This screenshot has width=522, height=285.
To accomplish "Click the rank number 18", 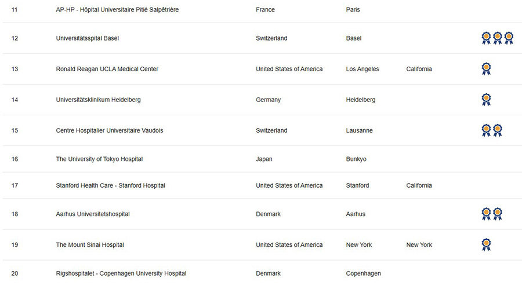I will tap(14, 214).
